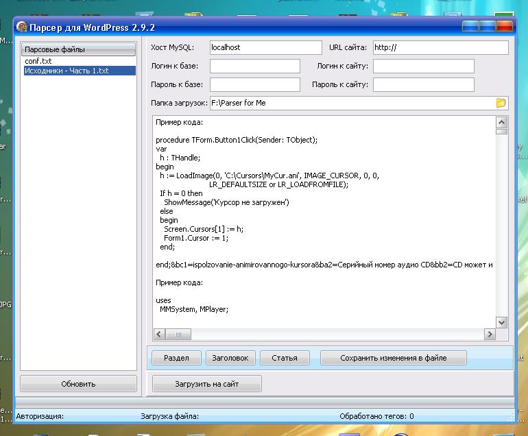Click the horizontal scrollbar's right arrow

point(490,335)
